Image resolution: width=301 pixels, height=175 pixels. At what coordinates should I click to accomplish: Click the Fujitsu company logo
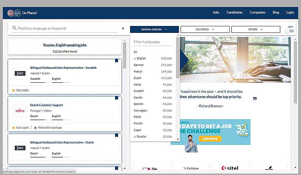(x=20, y=111)
